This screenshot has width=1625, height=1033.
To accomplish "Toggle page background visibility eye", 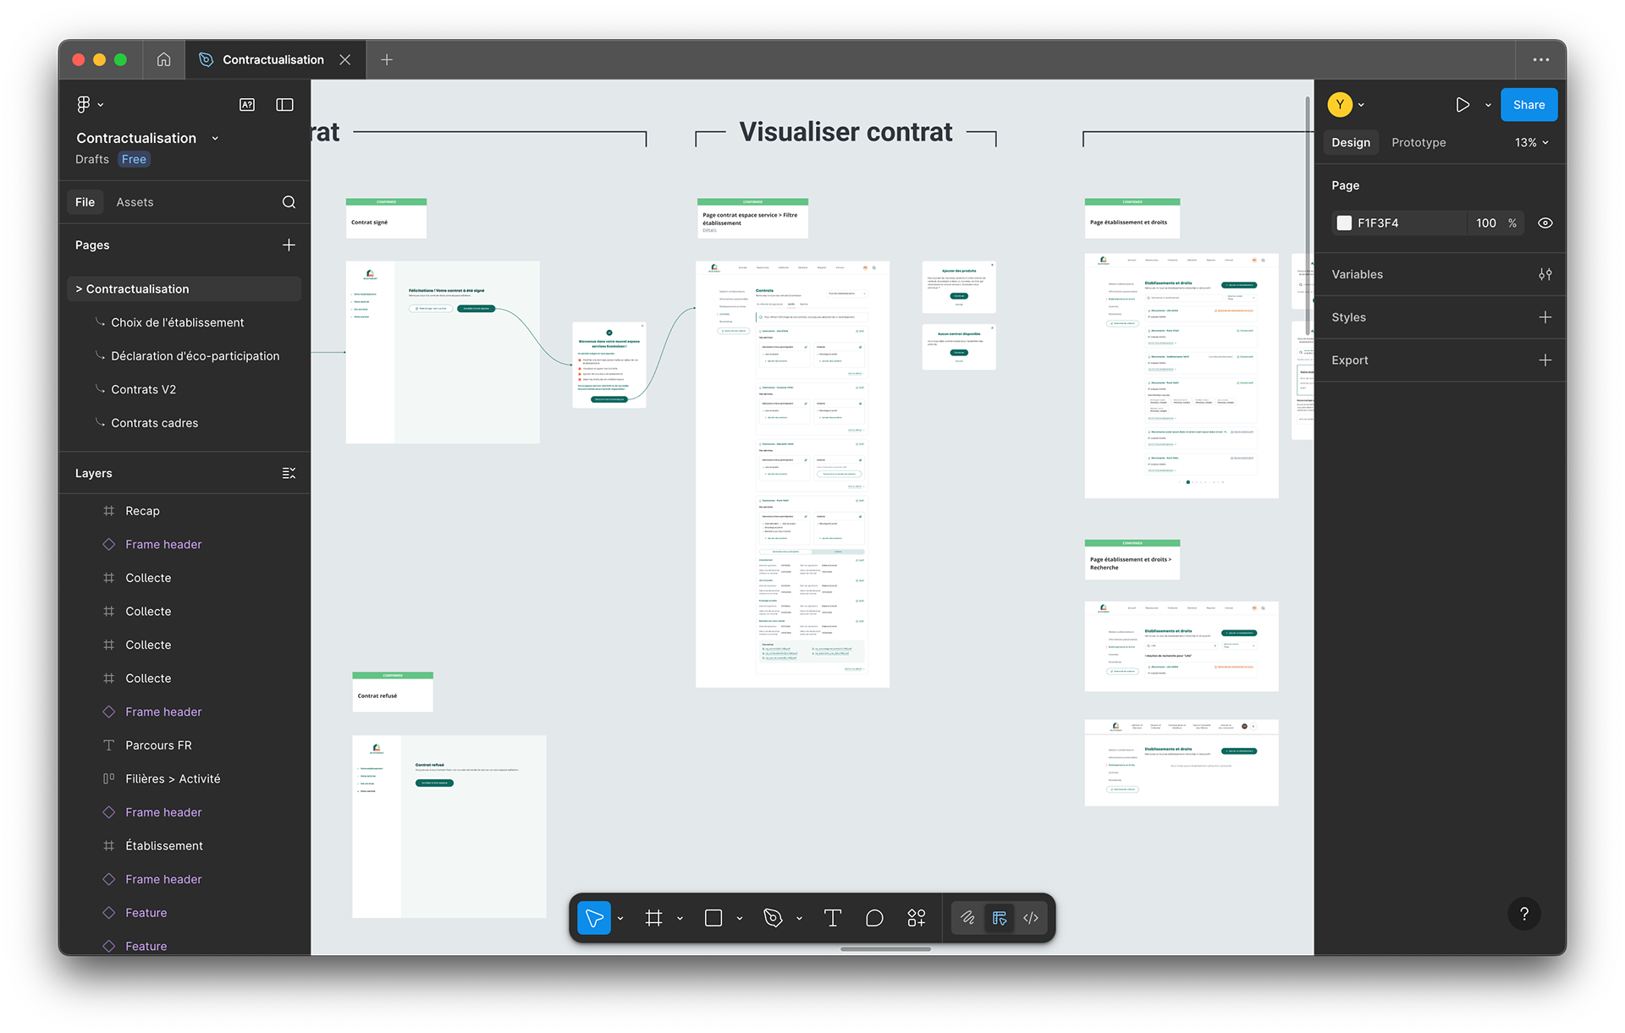I will 1545,223.
